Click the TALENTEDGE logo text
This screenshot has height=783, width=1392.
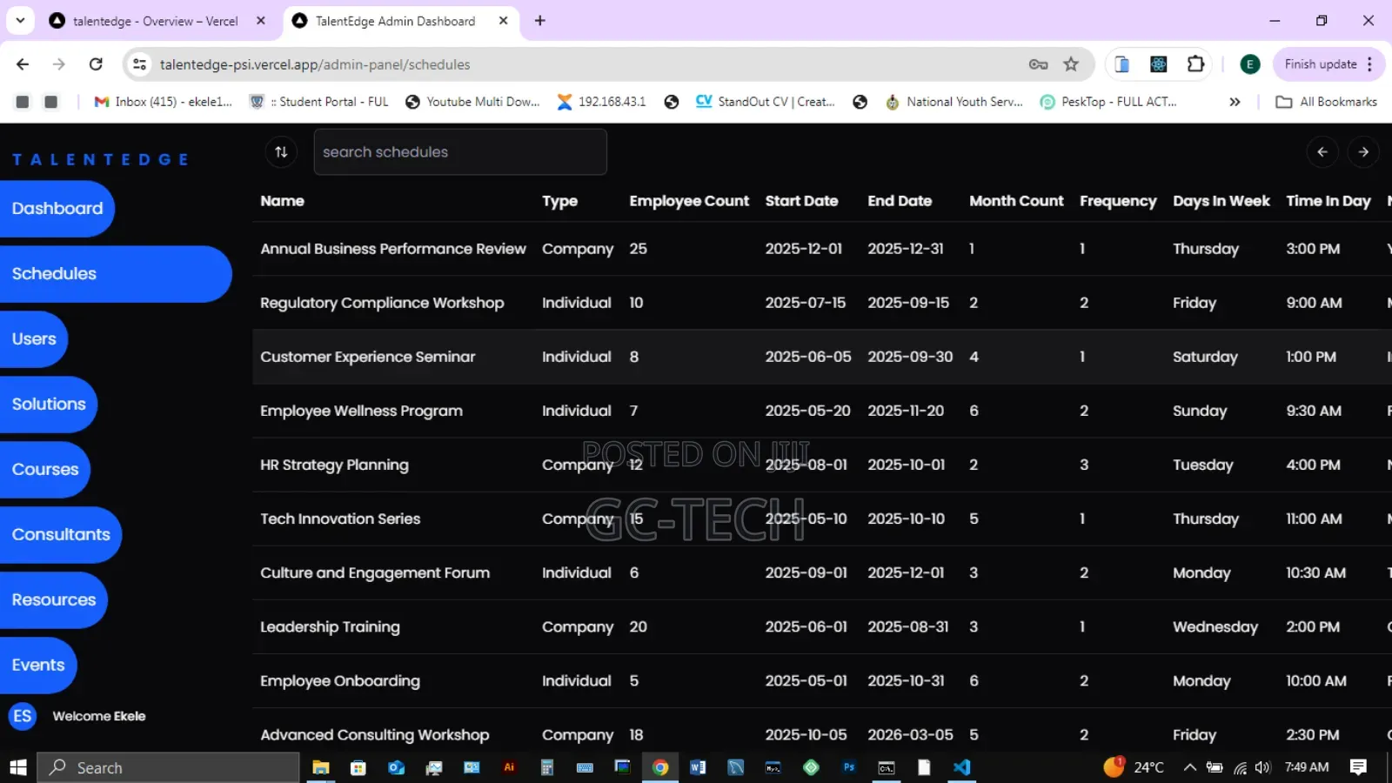point(100,160)
